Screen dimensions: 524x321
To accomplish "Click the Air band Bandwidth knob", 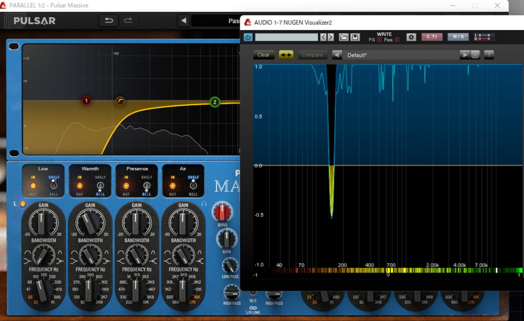I will pyautogui.click(x=183, y=256).
